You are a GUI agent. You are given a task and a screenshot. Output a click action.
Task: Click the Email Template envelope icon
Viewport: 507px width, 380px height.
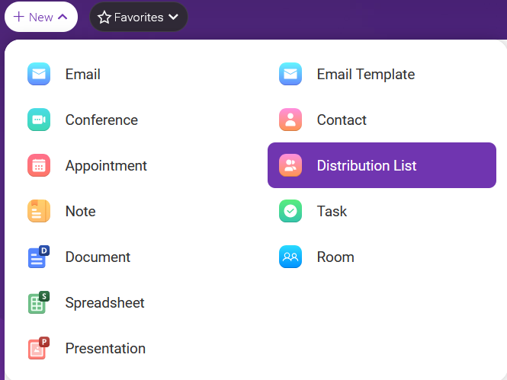(x=290, y=74)
